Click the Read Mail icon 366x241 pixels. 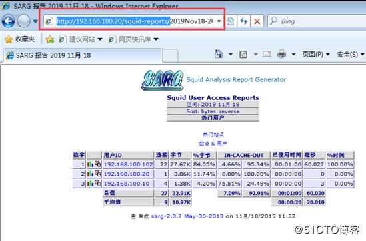[x=267, y=55]
